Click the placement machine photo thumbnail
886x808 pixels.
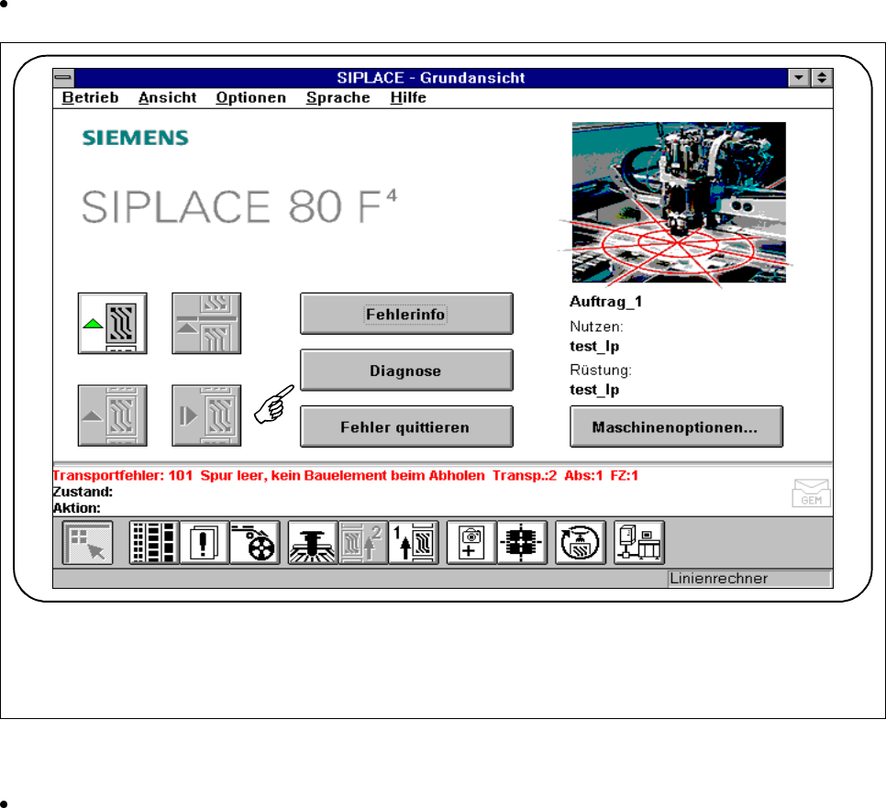coord(679,203)
